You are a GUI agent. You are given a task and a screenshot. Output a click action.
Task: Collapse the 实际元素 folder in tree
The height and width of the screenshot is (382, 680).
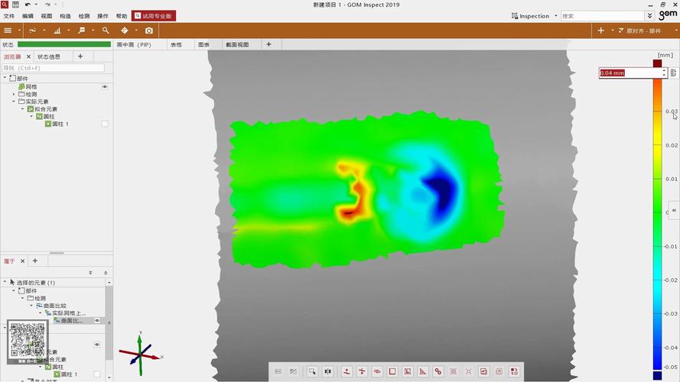14,102
